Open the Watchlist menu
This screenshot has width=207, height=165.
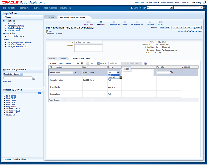(54, 8)
